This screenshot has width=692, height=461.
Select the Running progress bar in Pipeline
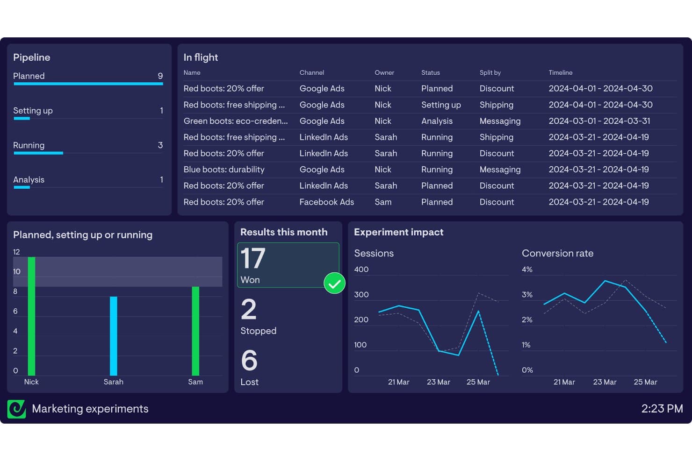click(x=38, y=153)
